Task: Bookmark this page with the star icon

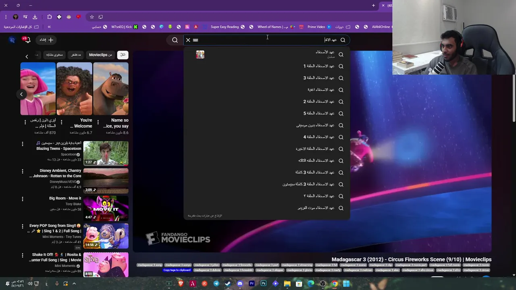Action: click(x=92, y=17)
